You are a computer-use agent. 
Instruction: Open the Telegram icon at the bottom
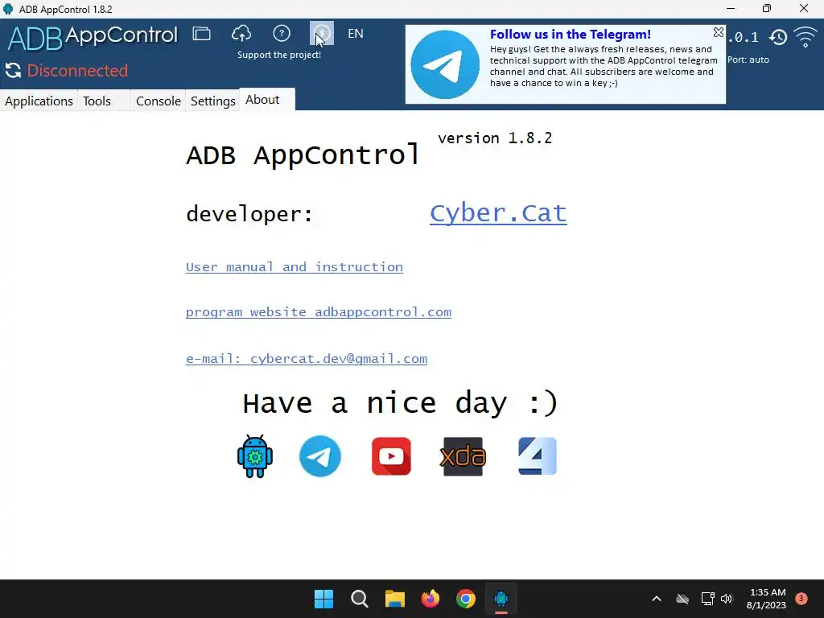320,456
